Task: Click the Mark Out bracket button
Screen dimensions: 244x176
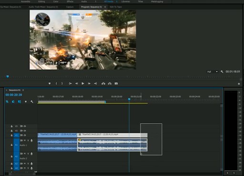Action: click(62, 83)
